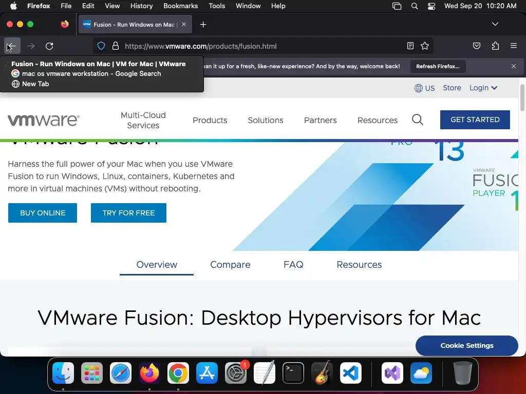Close the Fusion tab
Image resolution: width=526 pixels, height=394 pixels.
[184, 24]
